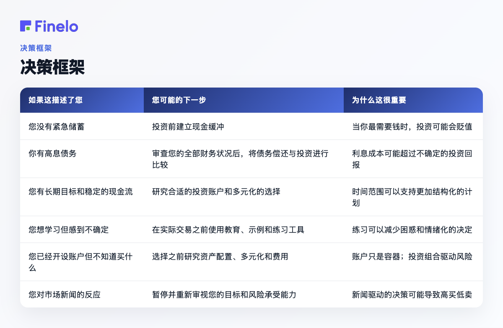The image size is (503, 328).
Task: Click the Finelo brand name text
Action: 57,26
